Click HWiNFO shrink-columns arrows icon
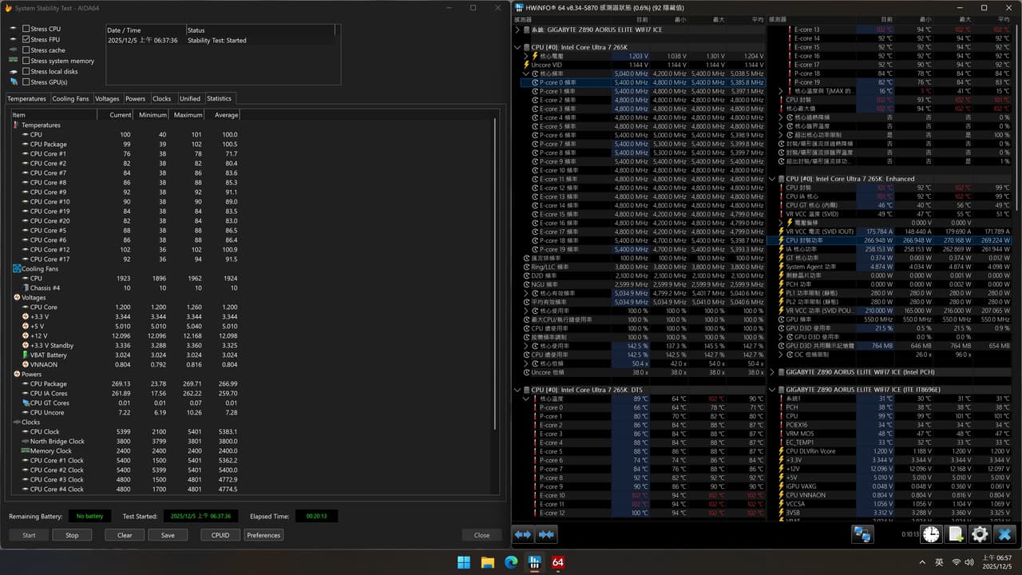 (x=546, y=534)
